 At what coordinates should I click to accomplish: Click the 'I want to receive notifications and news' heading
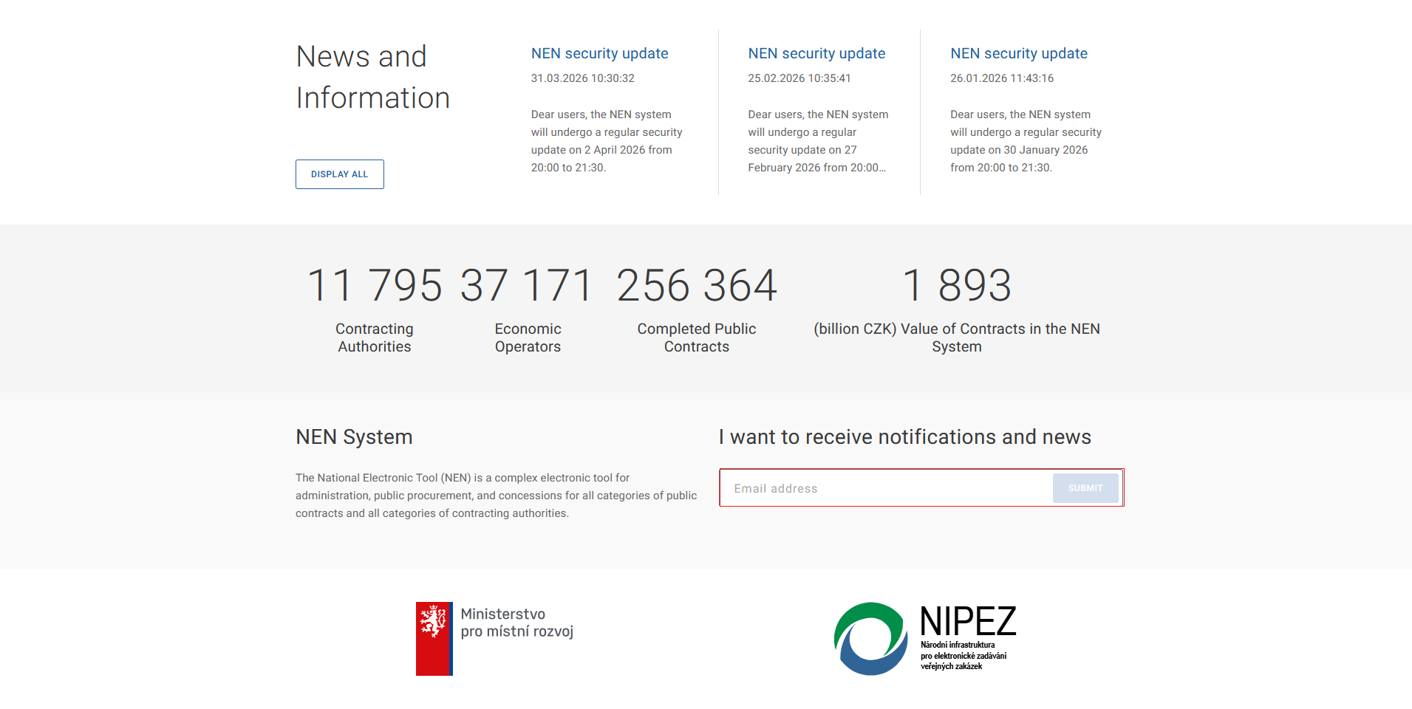pos(905,437)
